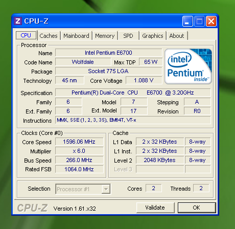Image resolution: width=235 pixels, height=229 pixels.
Task: Switch to the Caches tab
Action: (x=49, y=36)
